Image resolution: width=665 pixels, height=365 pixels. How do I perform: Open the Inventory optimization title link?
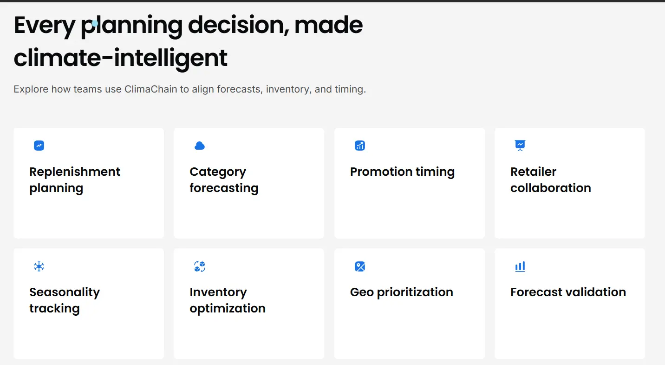coord(228,300)
